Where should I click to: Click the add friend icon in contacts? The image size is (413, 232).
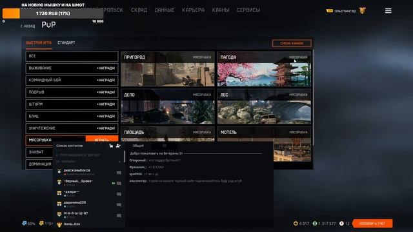tap(118, 146)
